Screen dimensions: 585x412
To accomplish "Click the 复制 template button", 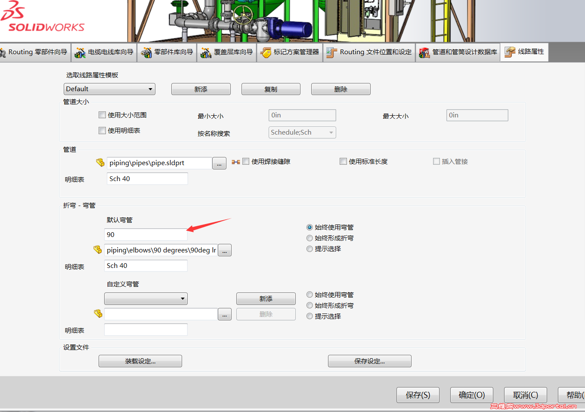I will pyautogui.click(x=271, y=89).
